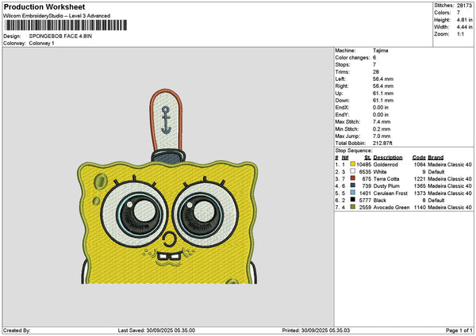Click the 'Page 1 of 1' footer text

coord(459,330)
